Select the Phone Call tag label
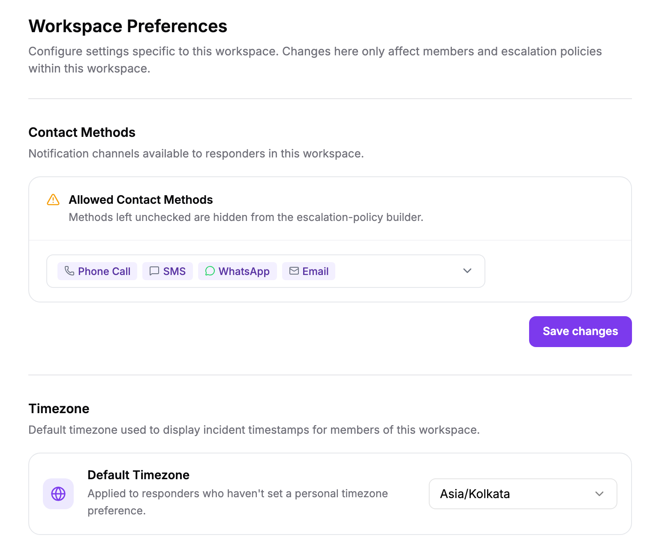This screenshot has width=656, height=547. [x=104, y=271]
